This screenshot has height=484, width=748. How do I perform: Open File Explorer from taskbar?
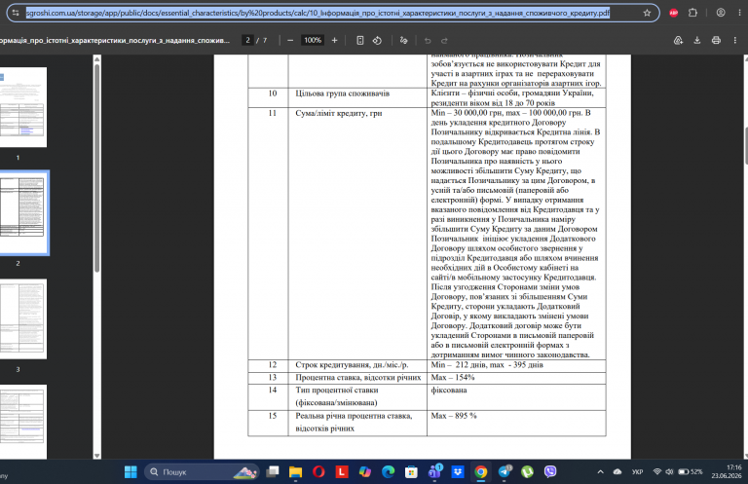(x=296, y=472)
